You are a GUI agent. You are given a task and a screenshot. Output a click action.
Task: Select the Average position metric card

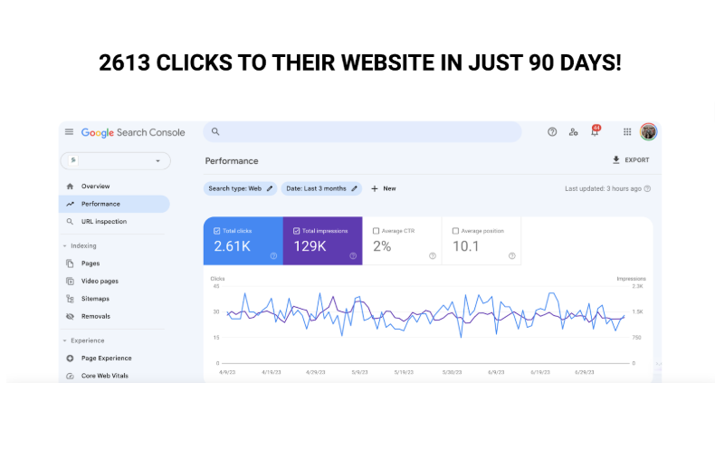tap(481, 241)
